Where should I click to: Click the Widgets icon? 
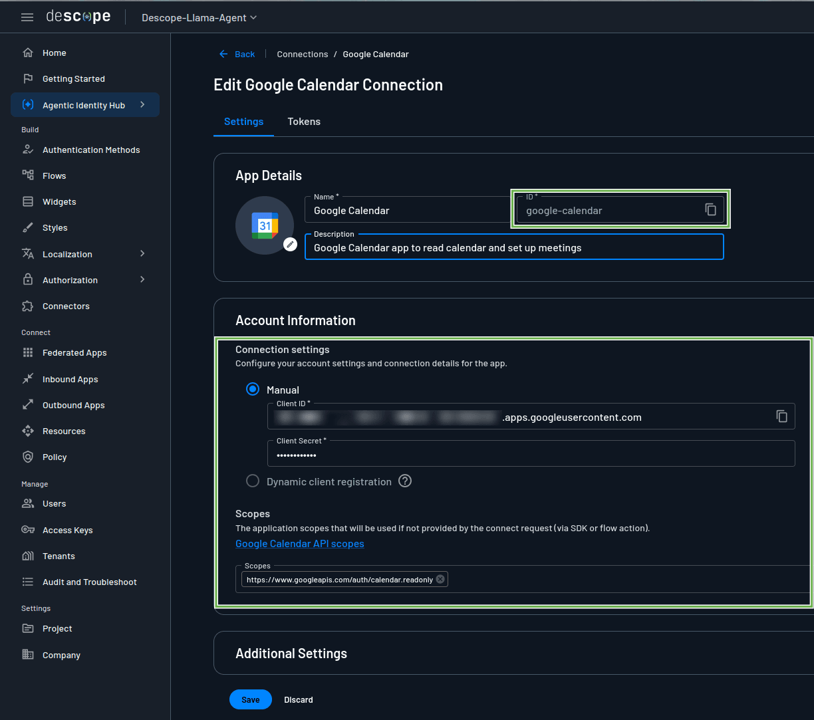(x=28, y=201)
